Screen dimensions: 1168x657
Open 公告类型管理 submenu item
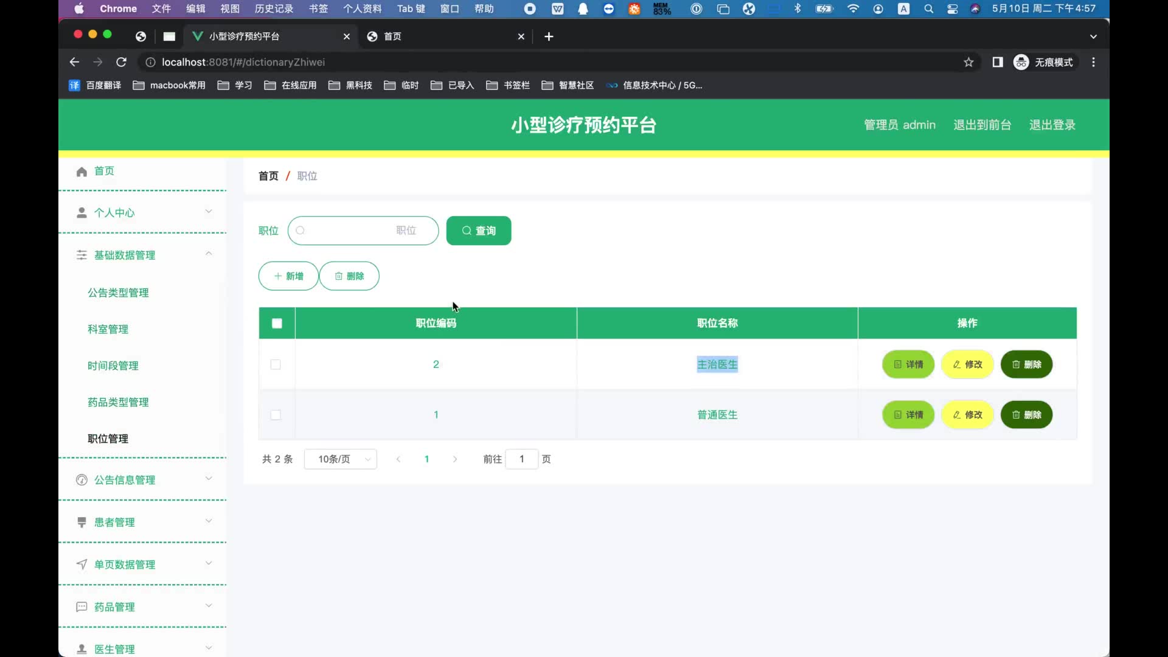point(118,293)
